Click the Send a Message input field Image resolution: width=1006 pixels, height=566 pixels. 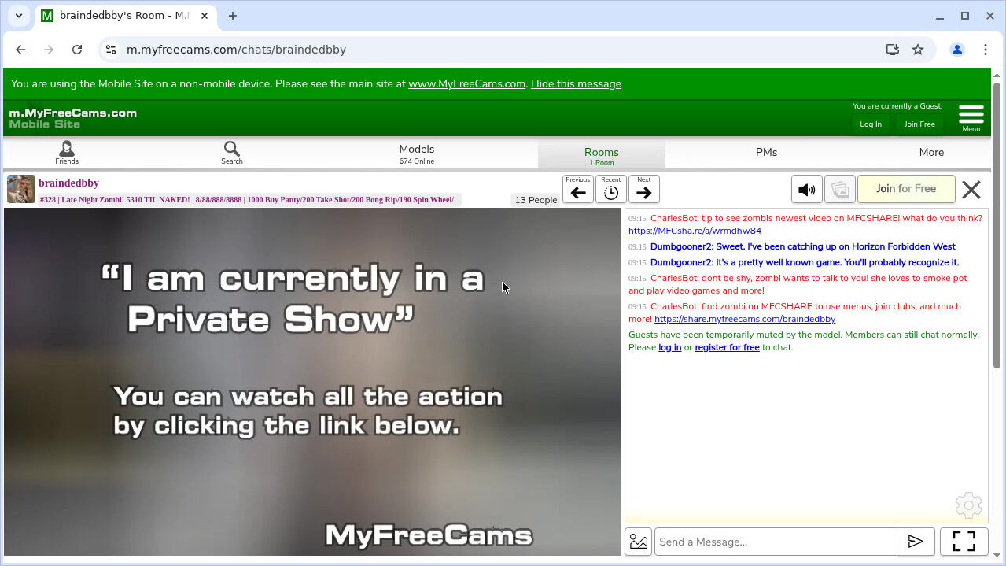[776, 542]
